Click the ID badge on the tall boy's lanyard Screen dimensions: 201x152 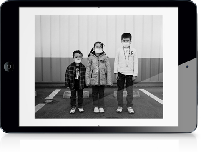point(127,64)
